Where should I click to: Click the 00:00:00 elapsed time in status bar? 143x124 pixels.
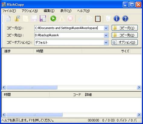(94, 120)
